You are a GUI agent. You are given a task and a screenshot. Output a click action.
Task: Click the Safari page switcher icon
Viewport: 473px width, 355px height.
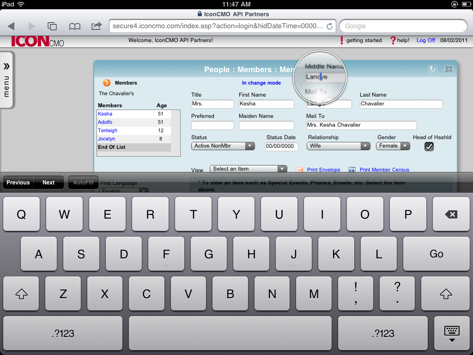pyautogui.click(x=52, y=26)
